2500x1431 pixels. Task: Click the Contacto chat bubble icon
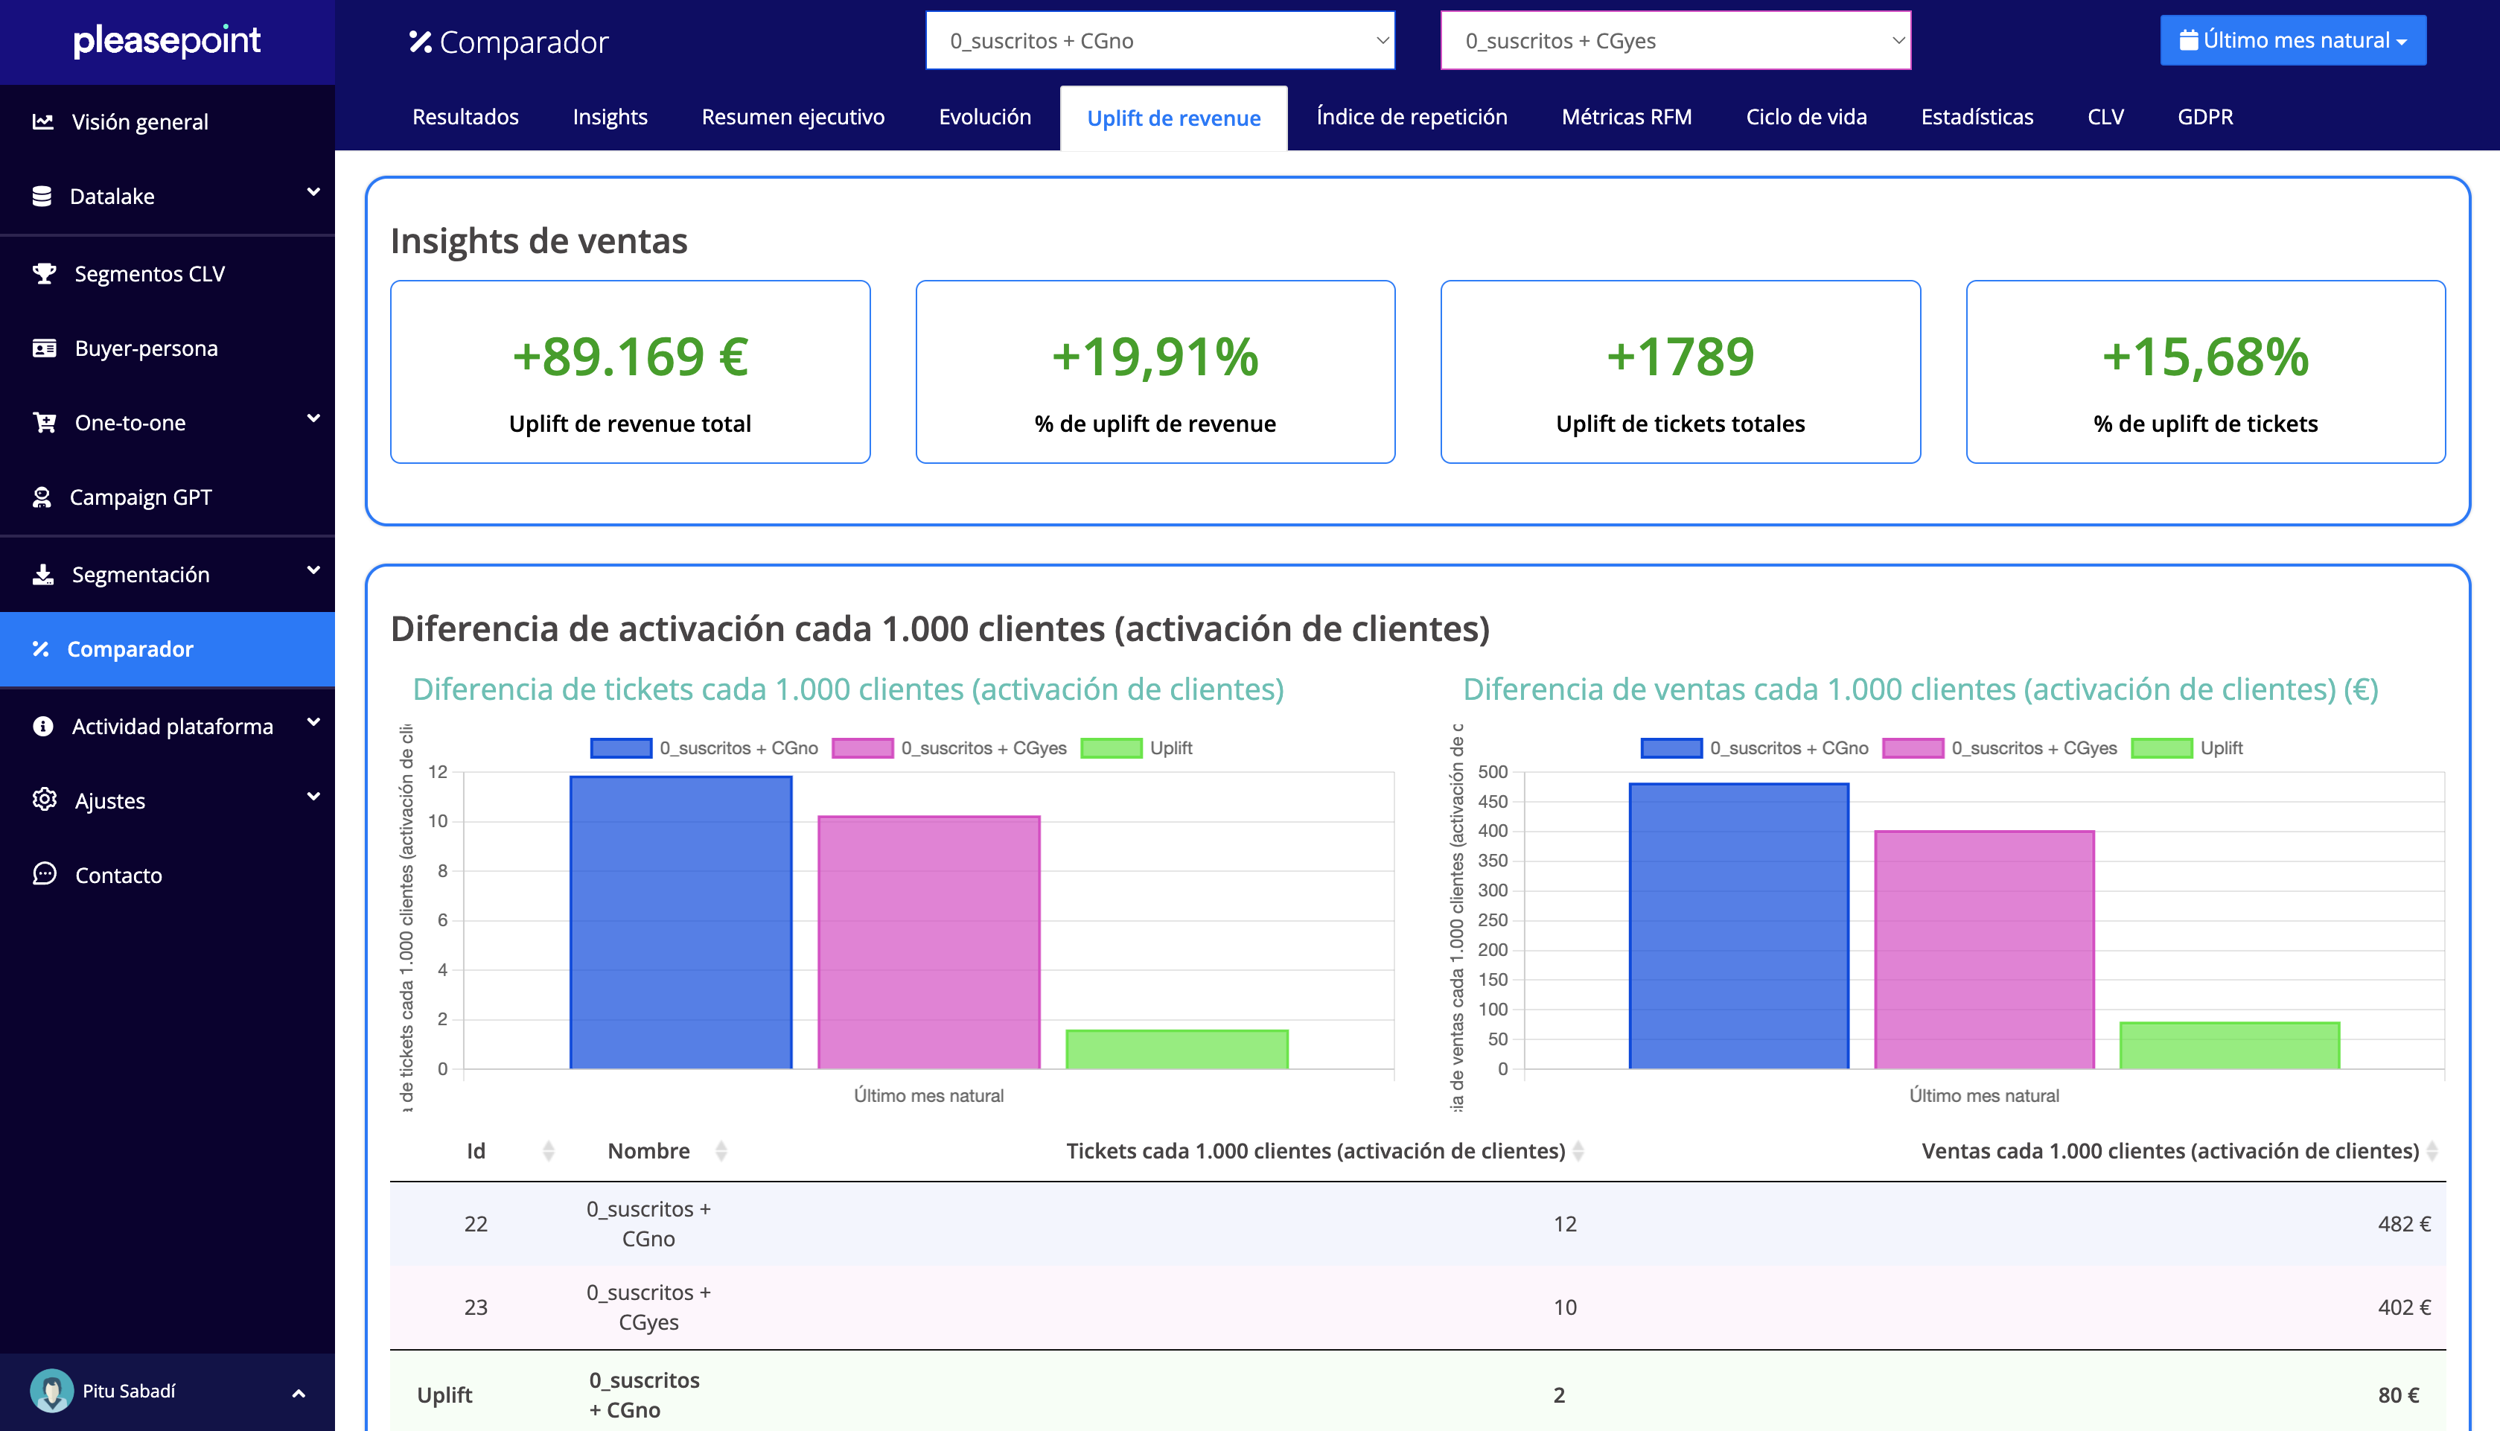click(x=44, y=874)
